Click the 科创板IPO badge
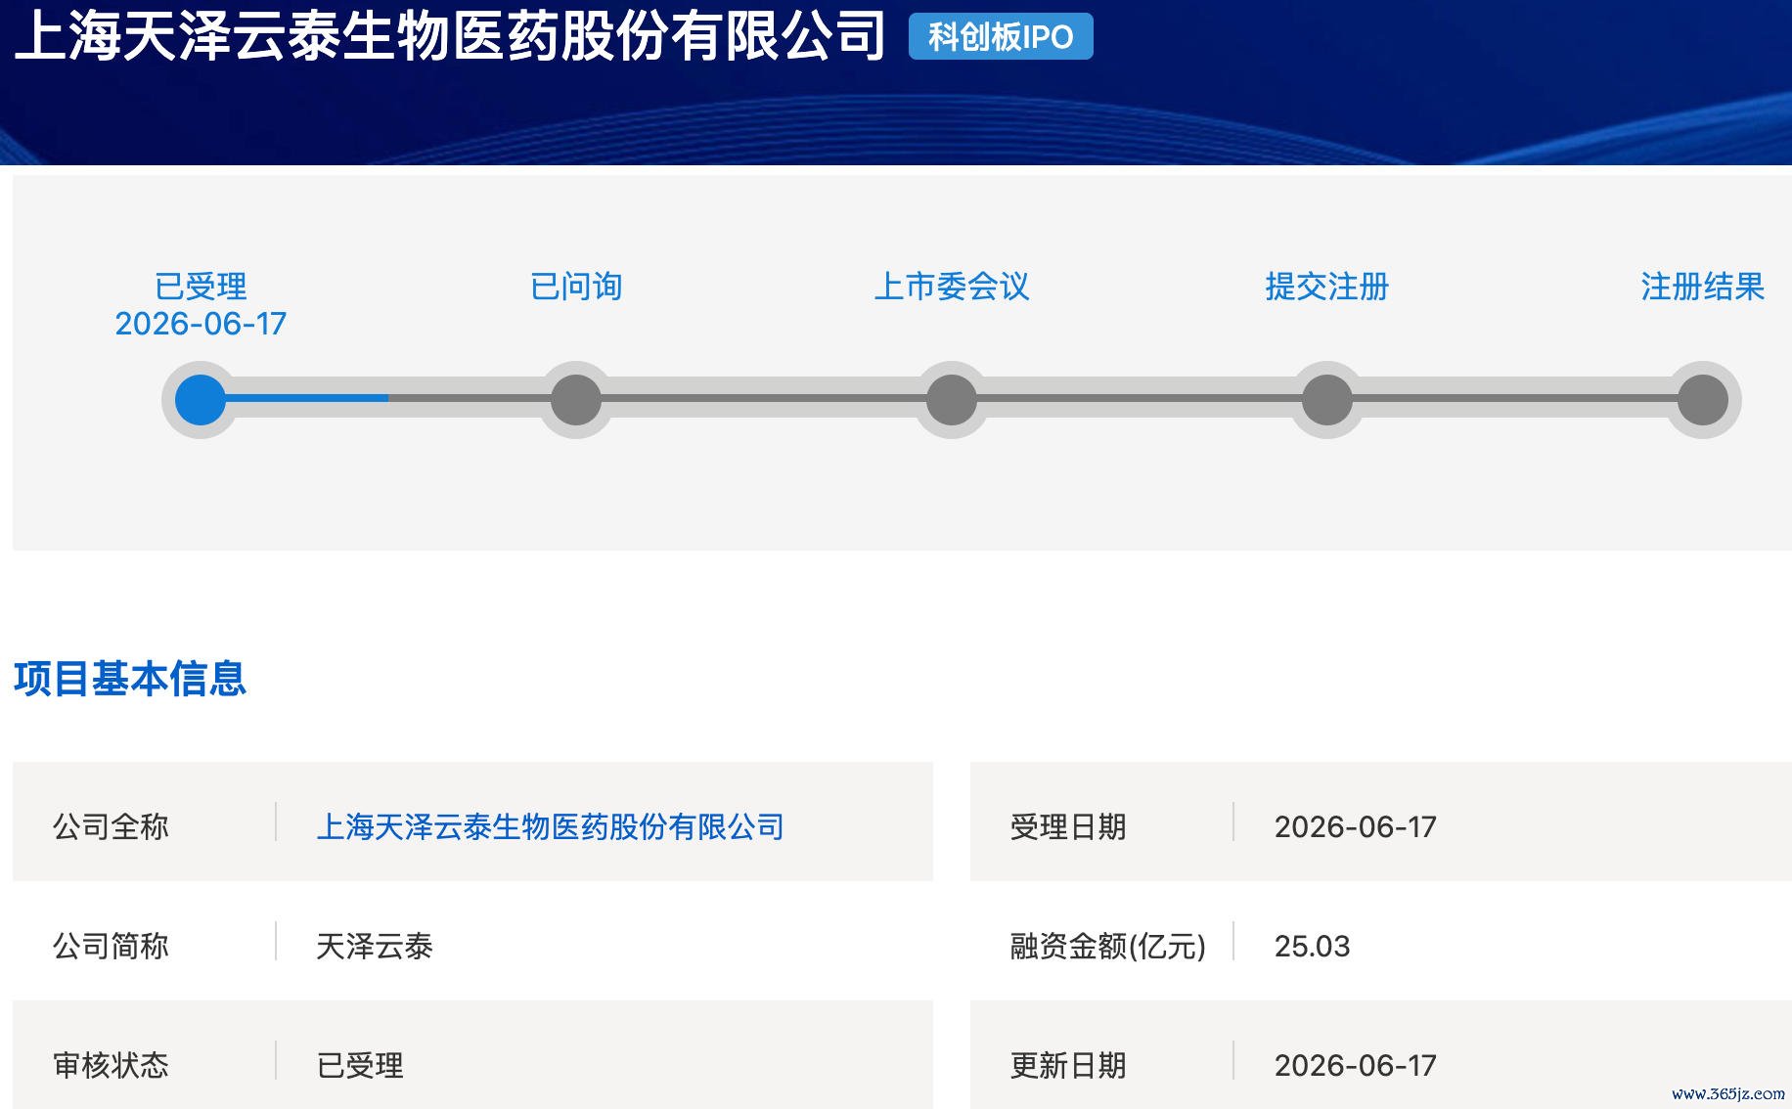This screenshot has width=1792, height=1109. tap(1001, 37)
